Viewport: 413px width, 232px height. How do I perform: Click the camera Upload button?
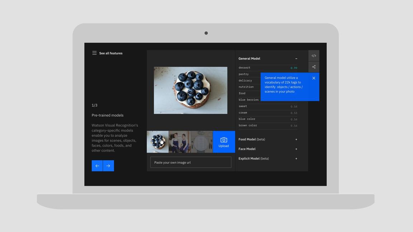[x=224, y=142]
